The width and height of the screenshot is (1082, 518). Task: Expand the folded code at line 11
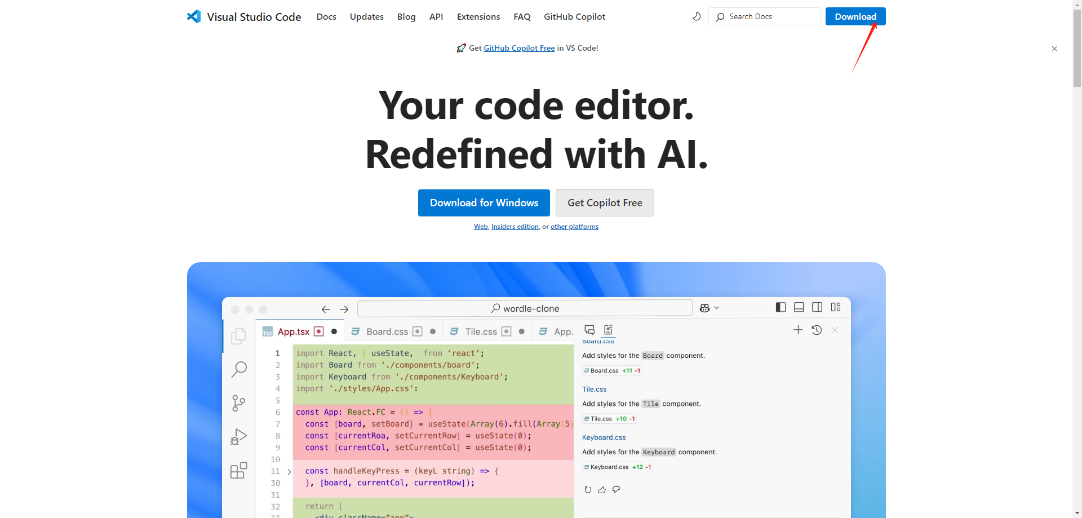click(289, 472)
